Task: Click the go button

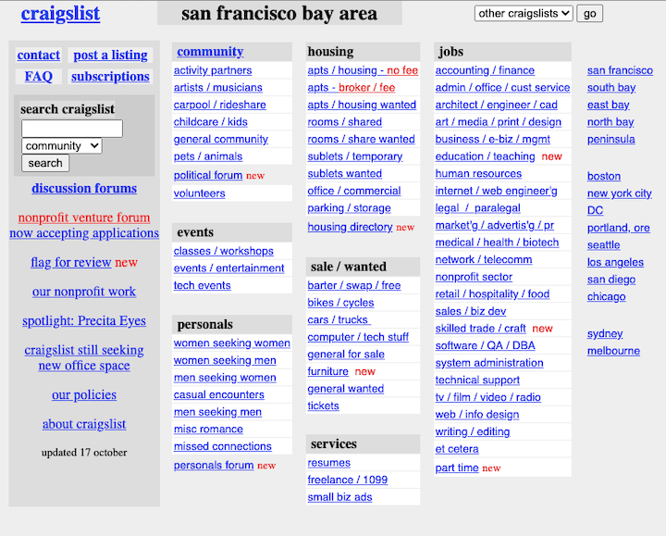Action: [589, 14]
